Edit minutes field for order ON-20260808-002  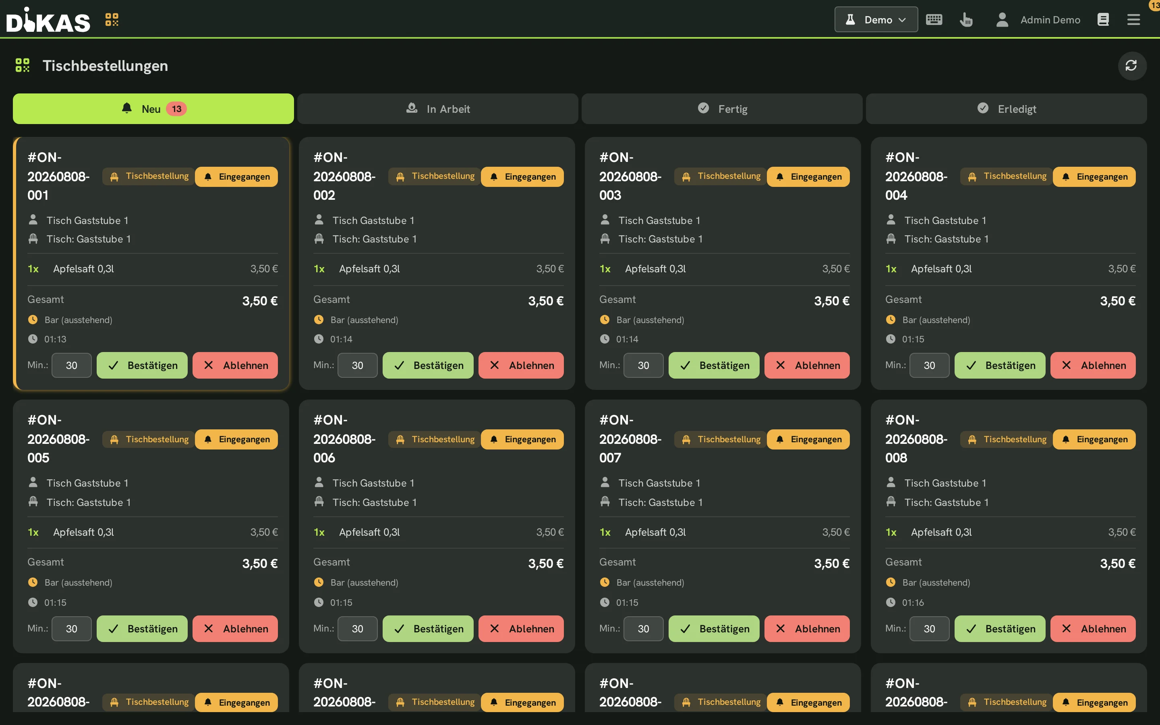[358, 365]
